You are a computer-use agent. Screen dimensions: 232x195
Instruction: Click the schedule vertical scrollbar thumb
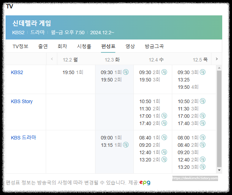tap(219, 119)
